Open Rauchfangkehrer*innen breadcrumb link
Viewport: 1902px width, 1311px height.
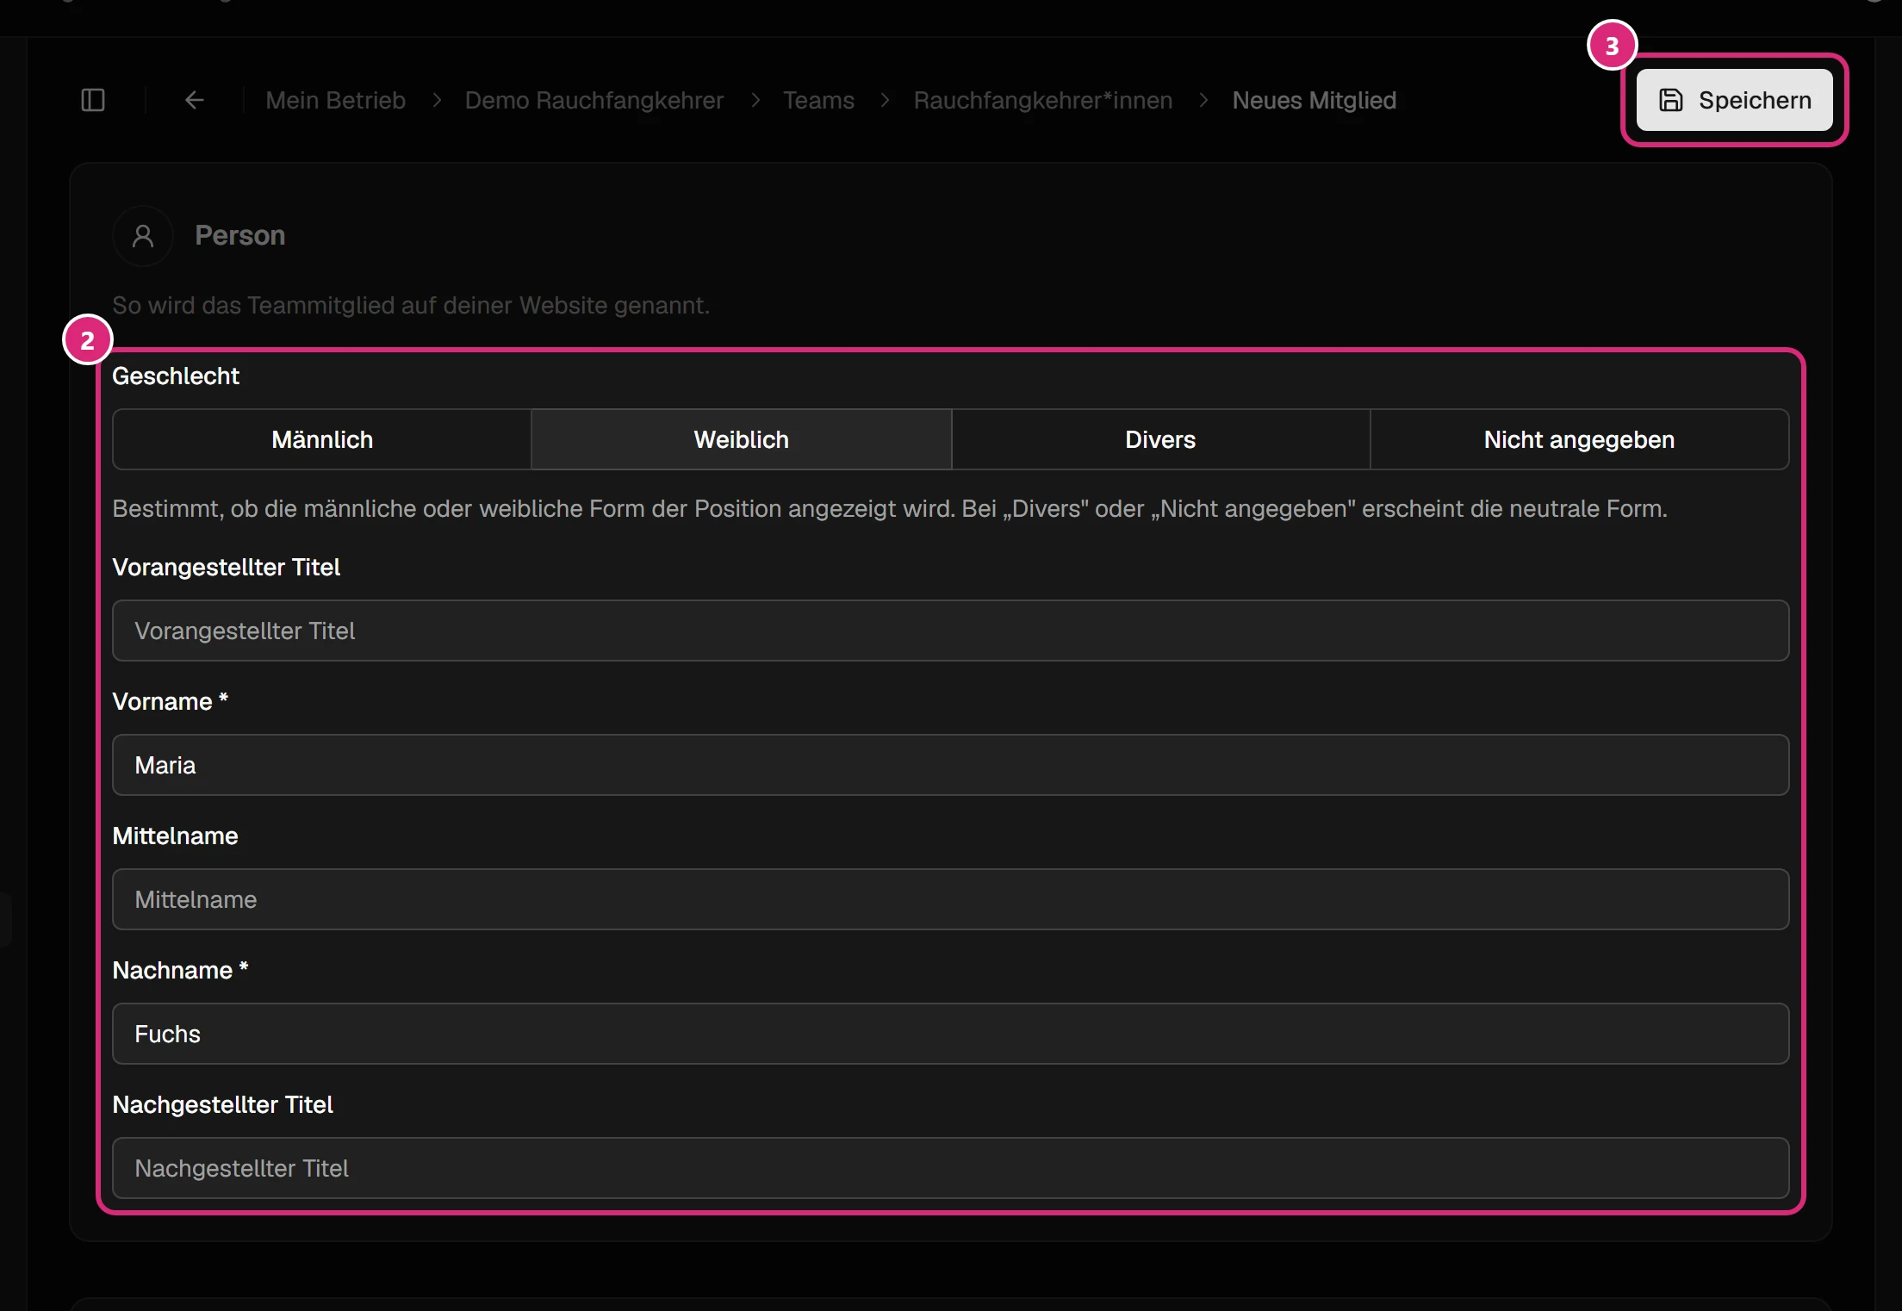tap(1043, 101)
